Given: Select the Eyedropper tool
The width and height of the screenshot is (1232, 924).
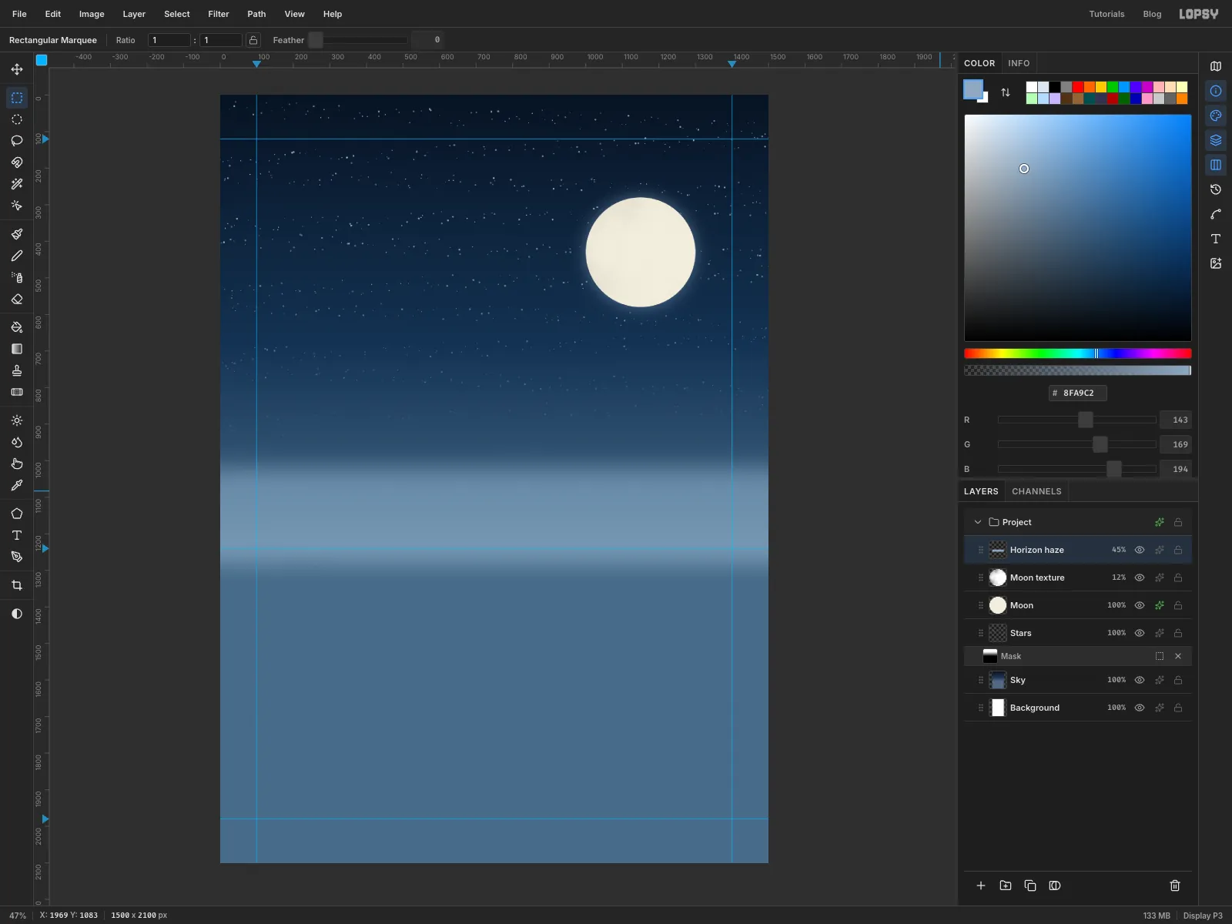Looking at the screenshot, I should click(x=17, y=485).
